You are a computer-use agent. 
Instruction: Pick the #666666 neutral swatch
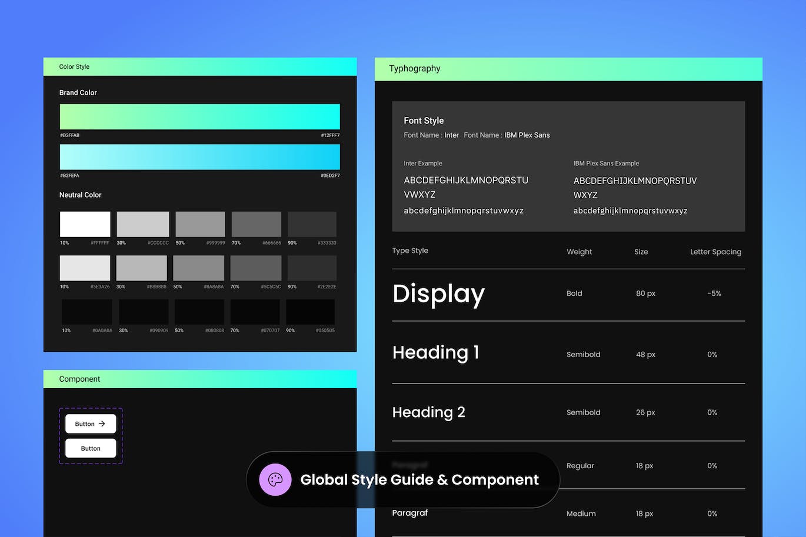click(257, 224)
